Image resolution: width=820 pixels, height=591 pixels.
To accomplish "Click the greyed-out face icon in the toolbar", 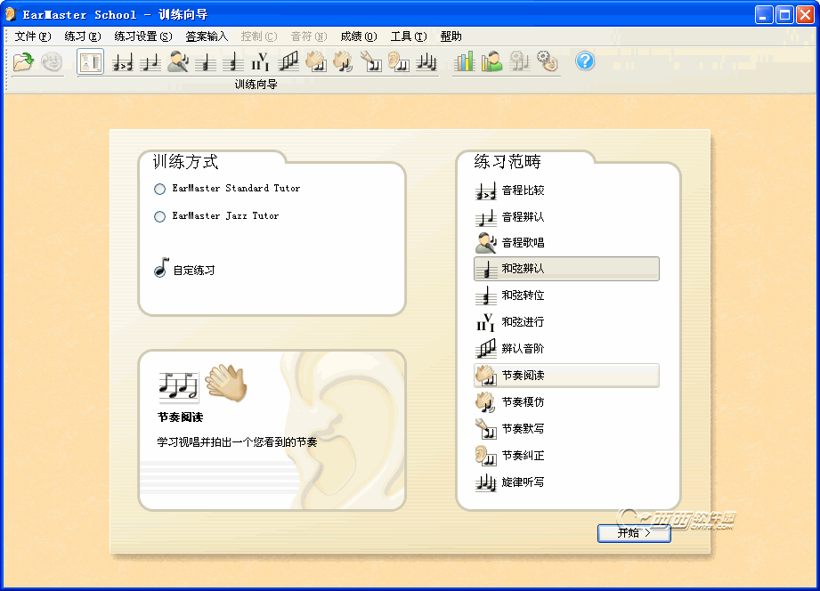I will pyautogui.click(x=52, y=61).
